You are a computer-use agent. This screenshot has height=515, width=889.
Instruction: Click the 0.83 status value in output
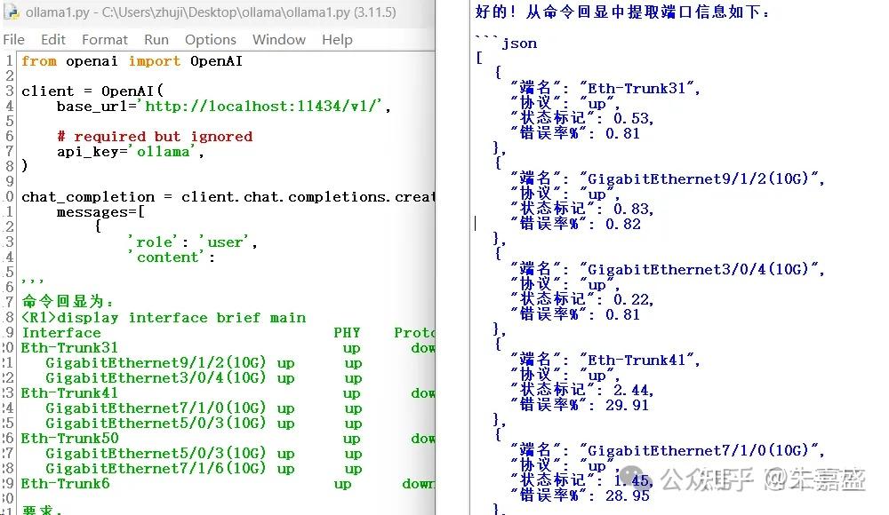tap(631, 209)
